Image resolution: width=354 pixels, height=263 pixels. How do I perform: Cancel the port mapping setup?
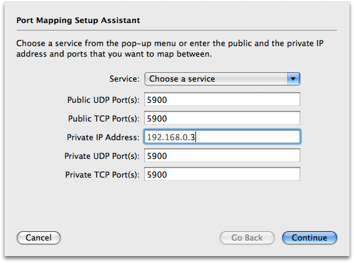point(39,237)
